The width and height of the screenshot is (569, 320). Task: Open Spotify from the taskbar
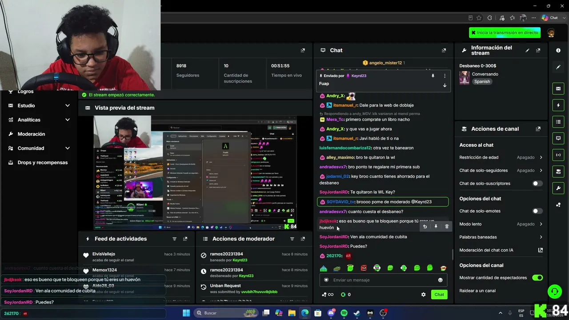344,313
